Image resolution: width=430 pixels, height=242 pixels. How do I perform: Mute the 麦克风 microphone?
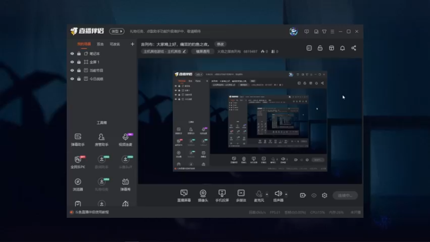pos(259,196)
